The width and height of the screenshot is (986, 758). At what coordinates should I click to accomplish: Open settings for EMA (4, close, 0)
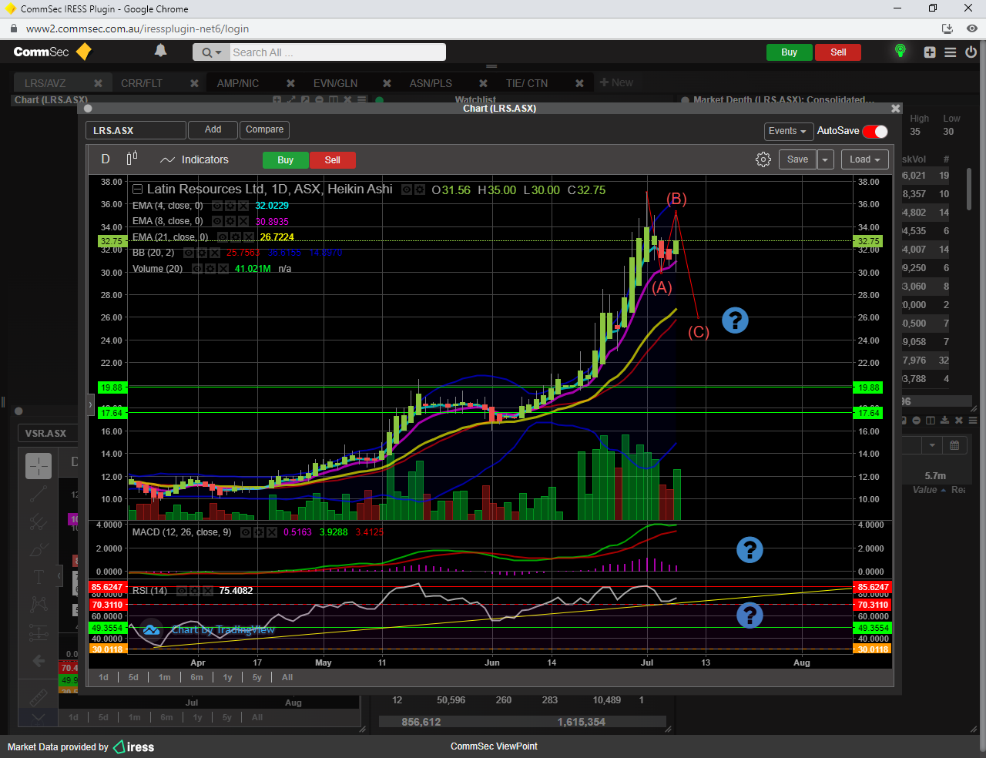(230, 206)
